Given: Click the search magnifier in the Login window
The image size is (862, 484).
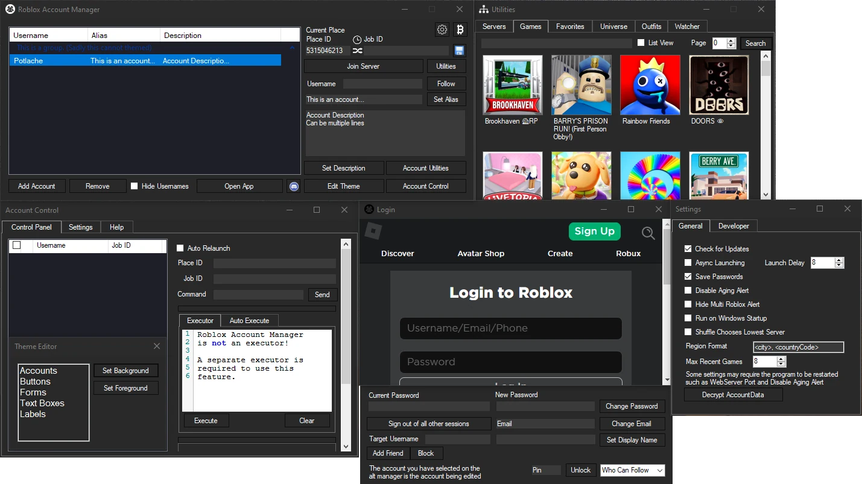Looking at the screenshot, I should click(x=648, y=233).
